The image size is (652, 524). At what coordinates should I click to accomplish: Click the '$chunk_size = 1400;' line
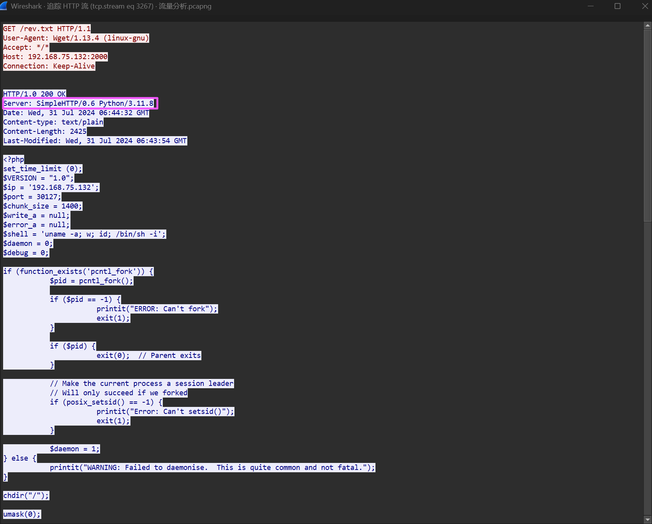click(43, 206)
